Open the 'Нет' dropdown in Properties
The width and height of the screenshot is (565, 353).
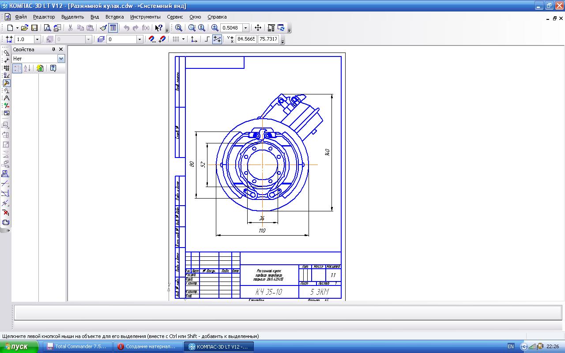[x=61, y=59]
